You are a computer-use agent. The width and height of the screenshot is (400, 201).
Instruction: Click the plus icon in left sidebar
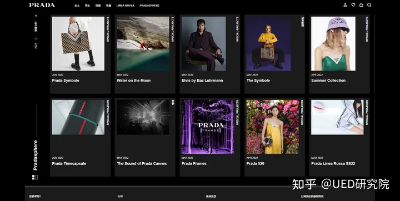(36, 16)
